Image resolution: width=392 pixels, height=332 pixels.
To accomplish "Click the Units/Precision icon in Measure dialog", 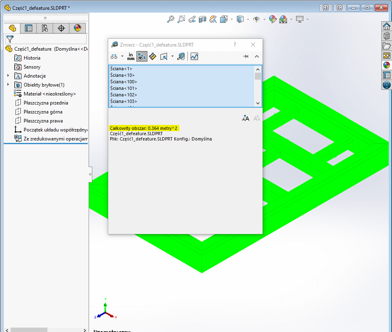I will 131,56.
